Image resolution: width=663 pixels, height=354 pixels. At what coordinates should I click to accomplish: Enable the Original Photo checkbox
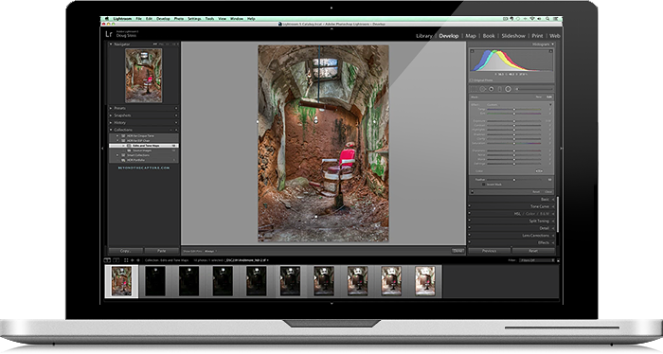tap(471, 80)
